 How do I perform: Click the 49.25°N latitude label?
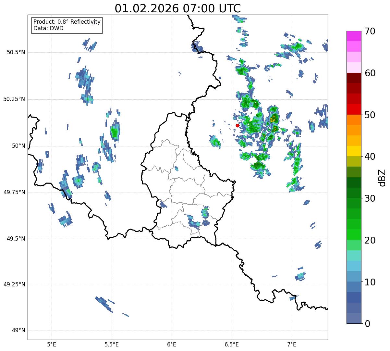(x=14, y=284)
